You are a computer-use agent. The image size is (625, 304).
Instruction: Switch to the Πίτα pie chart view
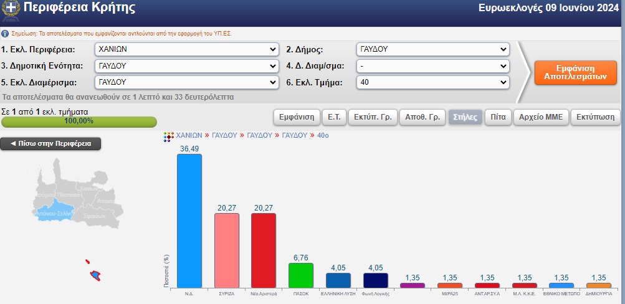497,117
